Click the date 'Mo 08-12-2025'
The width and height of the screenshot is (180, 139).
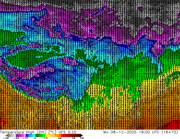tap(120, 132)
